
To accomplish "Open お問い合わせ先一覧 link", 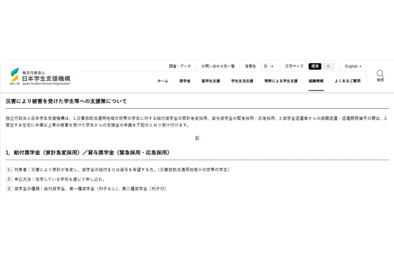I will 218,66.
